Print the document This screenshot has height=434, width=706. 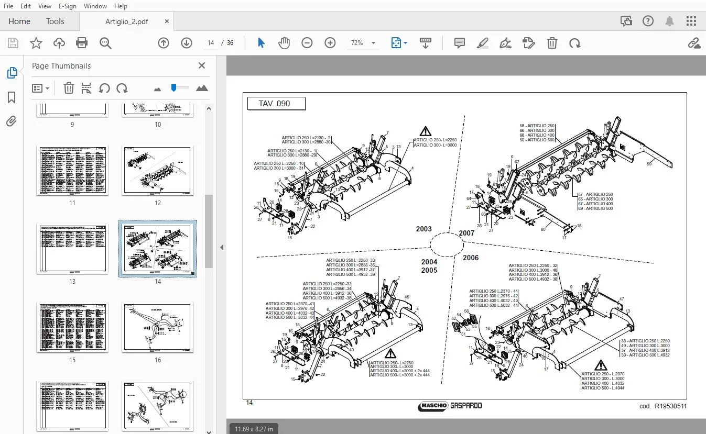pos(82,43)
